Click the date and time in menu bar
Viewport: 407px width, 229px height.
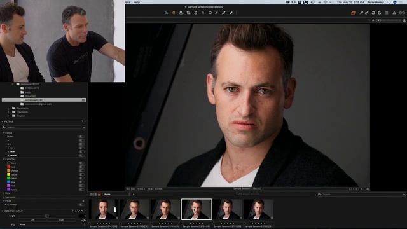(350, 2)
